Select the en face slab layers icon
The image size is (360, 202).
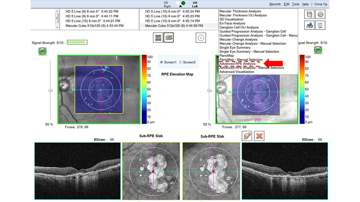[168, 37]
